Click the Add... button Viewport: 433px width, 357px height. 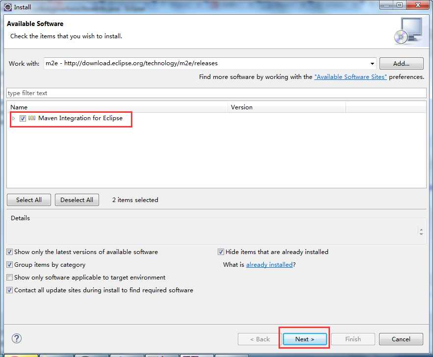click(401, 63)
